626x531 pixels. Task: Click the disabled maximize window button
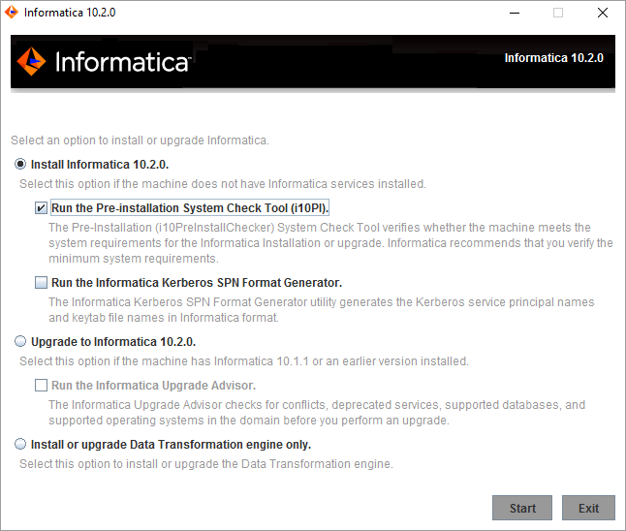pos(558,13)
